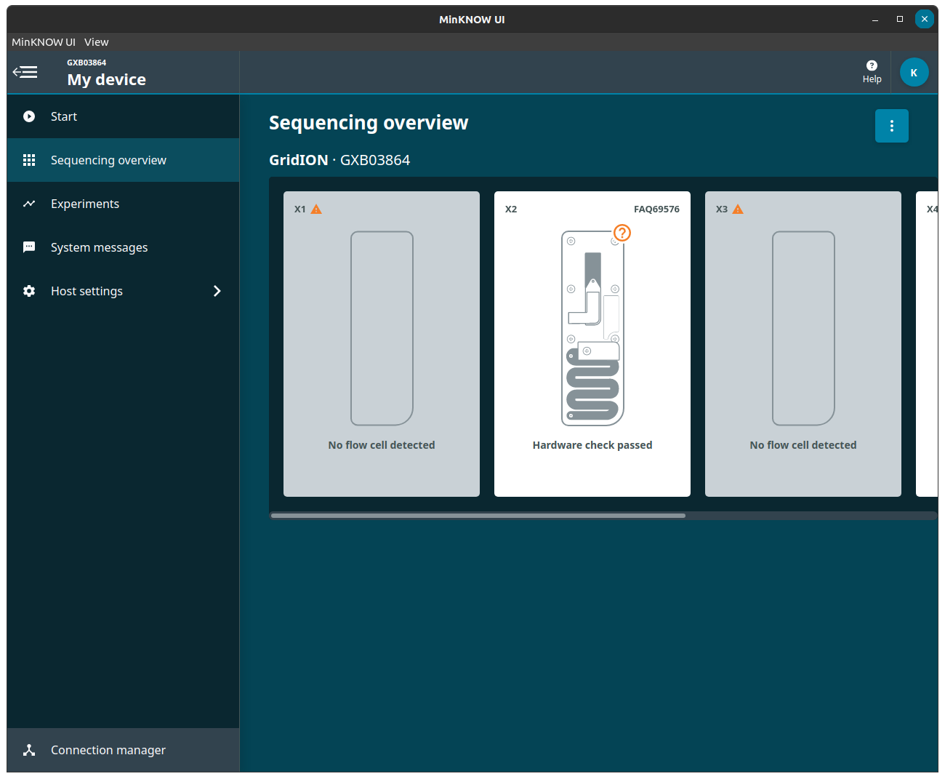This screenshot has width=945, height=779.
Task: Open the View menu
Action: coord(96,42)
